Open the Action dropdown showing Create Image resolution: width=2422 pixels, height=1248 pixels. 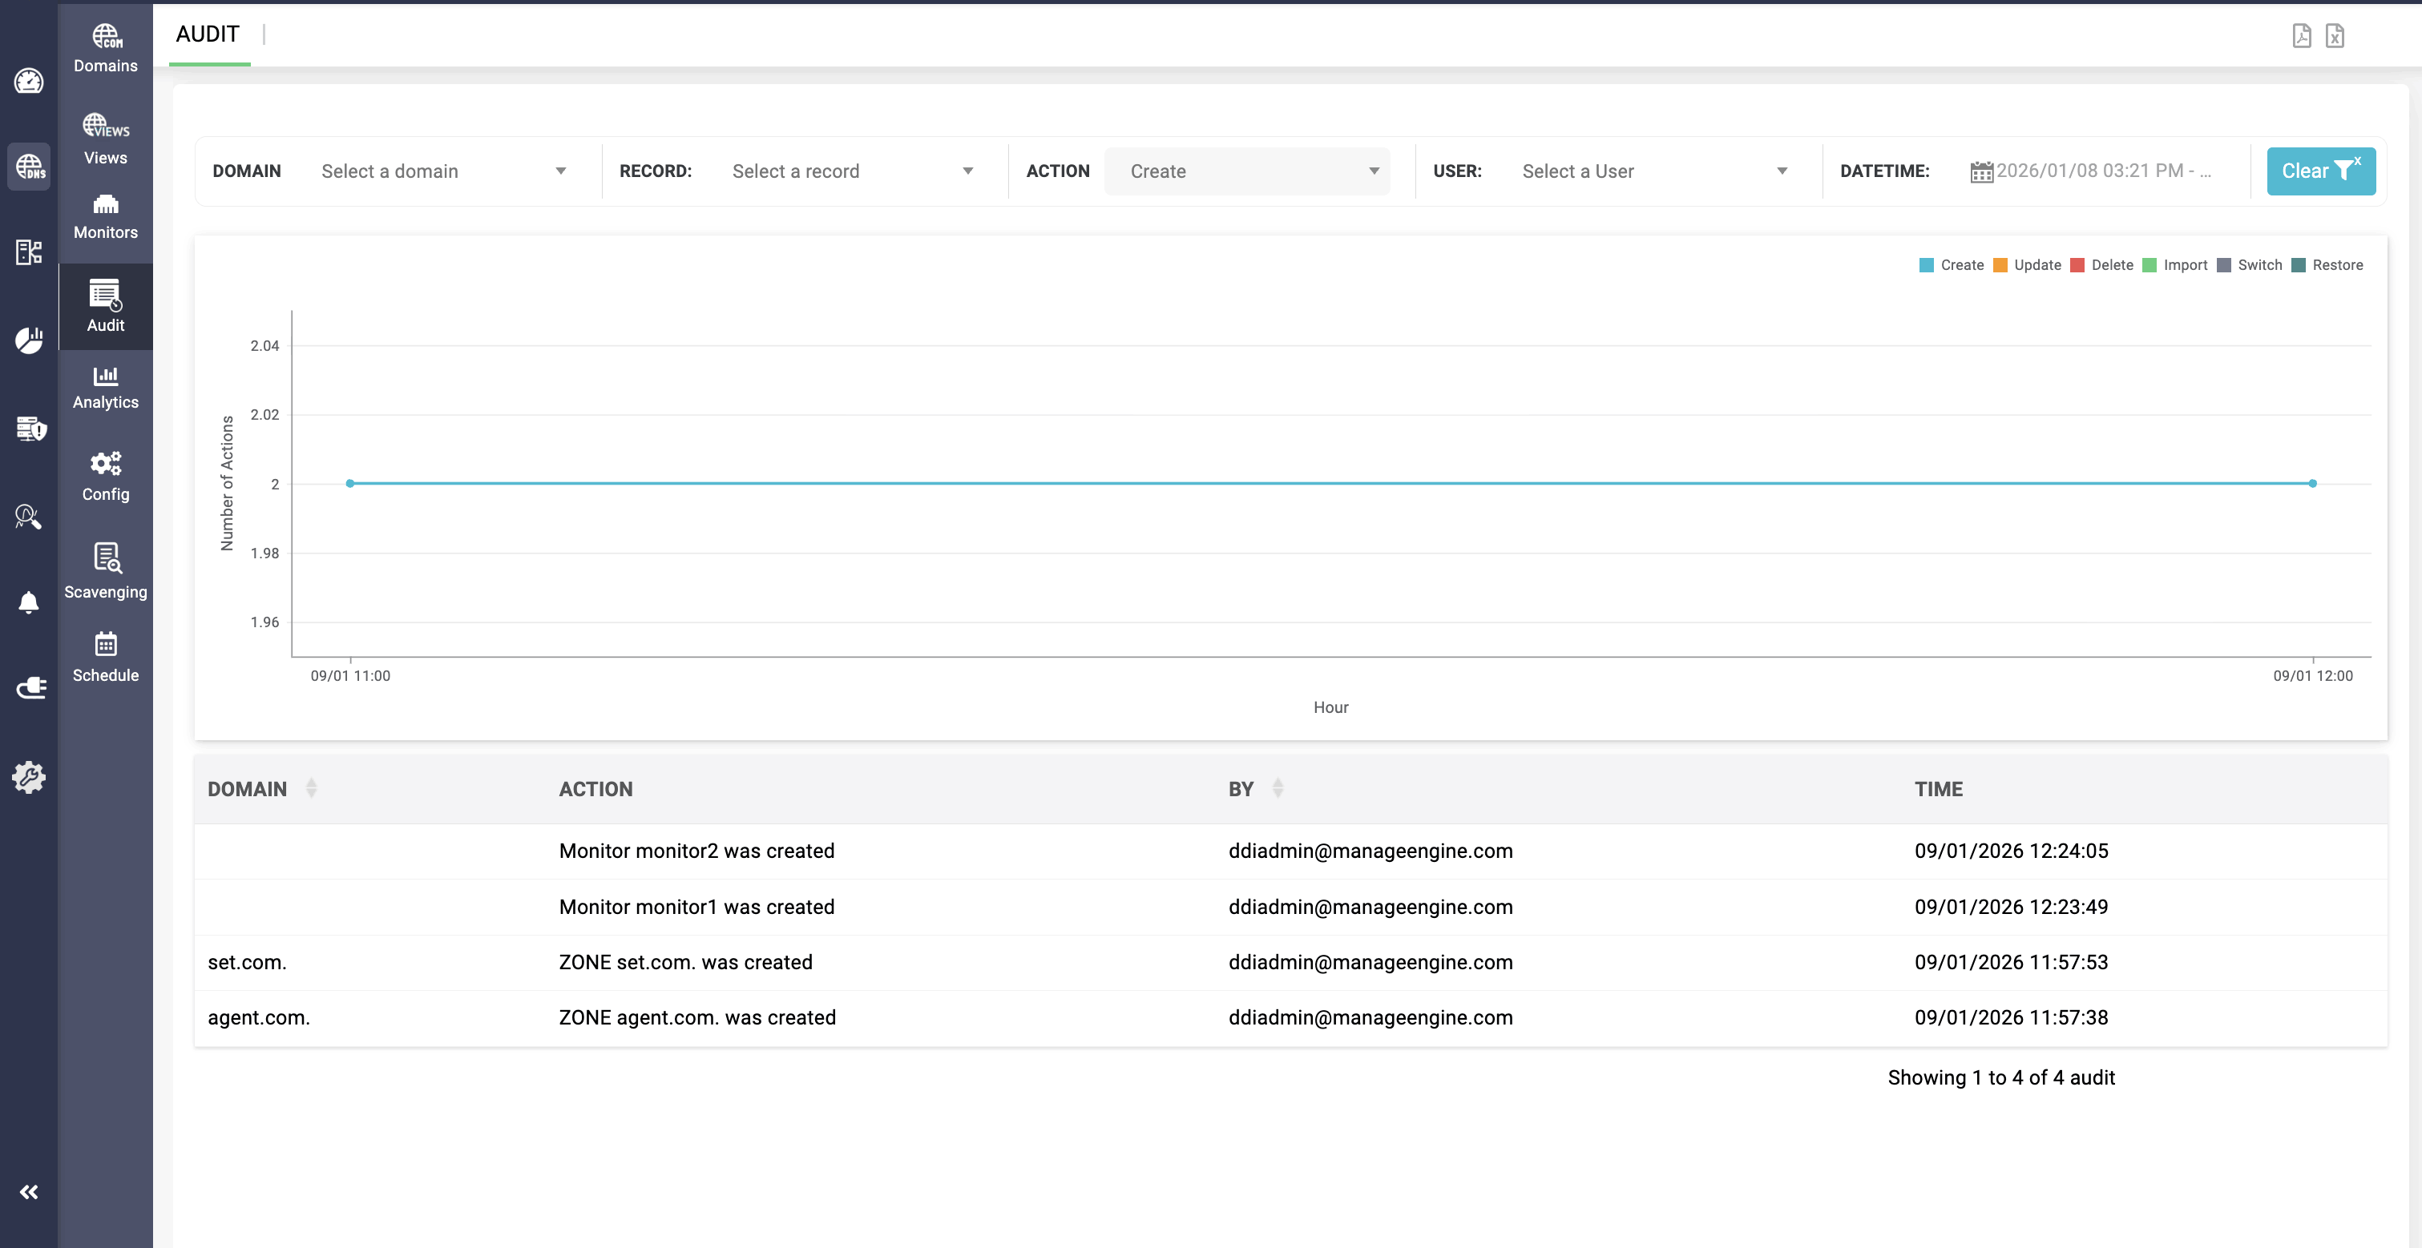coord(1247,171)
